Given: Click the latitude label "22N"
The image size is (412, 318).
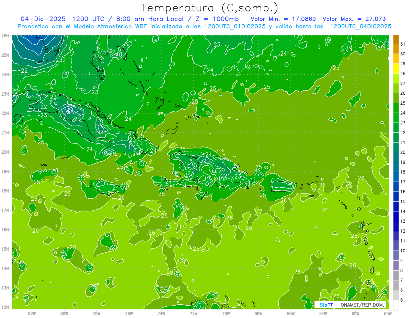Looking at the screenshot, I should pyautogui.click(x=5, y=113).
